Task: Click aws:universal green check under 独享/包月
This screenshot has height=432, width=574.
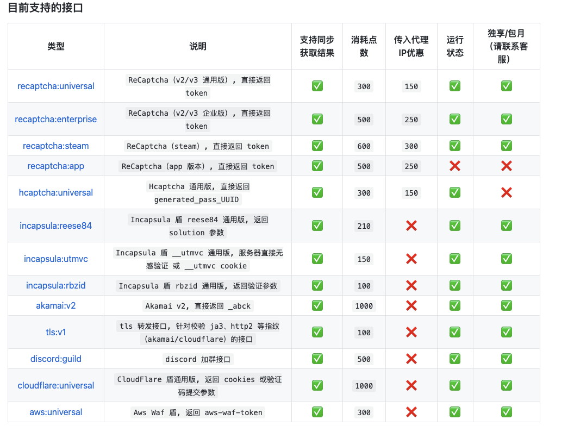Action: point(506,412)
